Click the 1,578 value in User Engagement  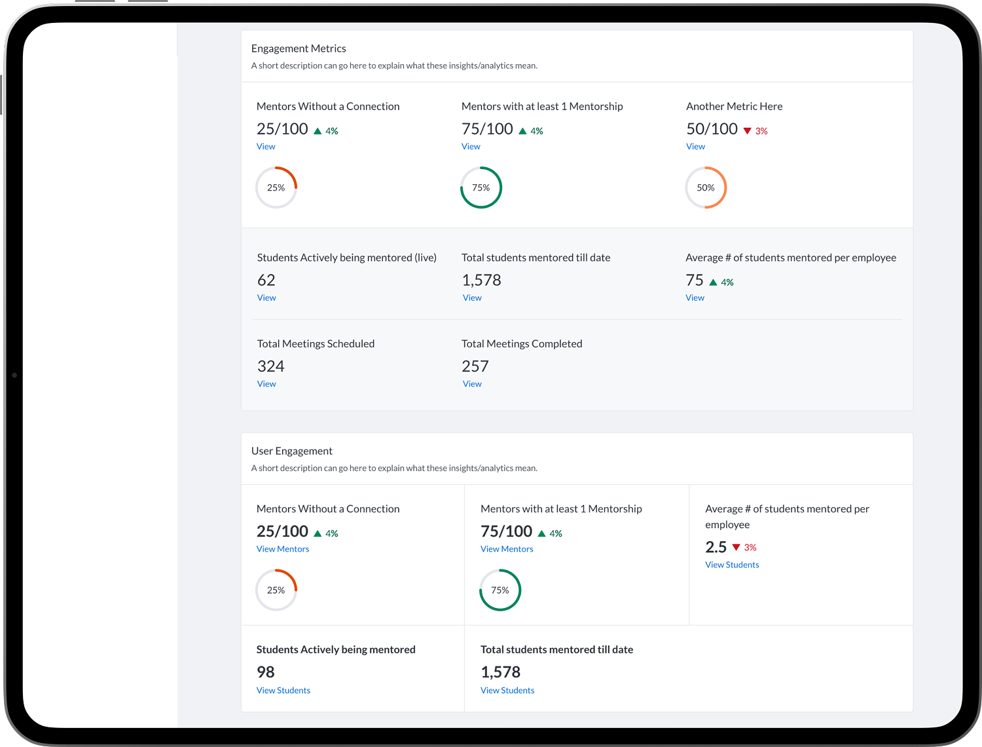(x=500, y=672)
